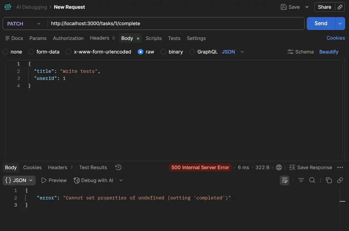Screen dimensions: 349x231
Task: Beautify the JSON request body
Action: pyautogui.click(x=329, y=52)
